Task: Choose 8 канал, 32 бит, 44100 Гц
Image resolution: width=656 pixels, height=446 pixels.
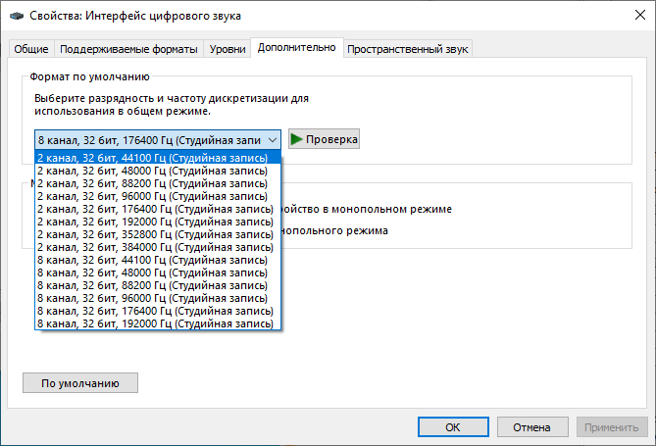Action: pyautogui.click(x=158, y=260)
